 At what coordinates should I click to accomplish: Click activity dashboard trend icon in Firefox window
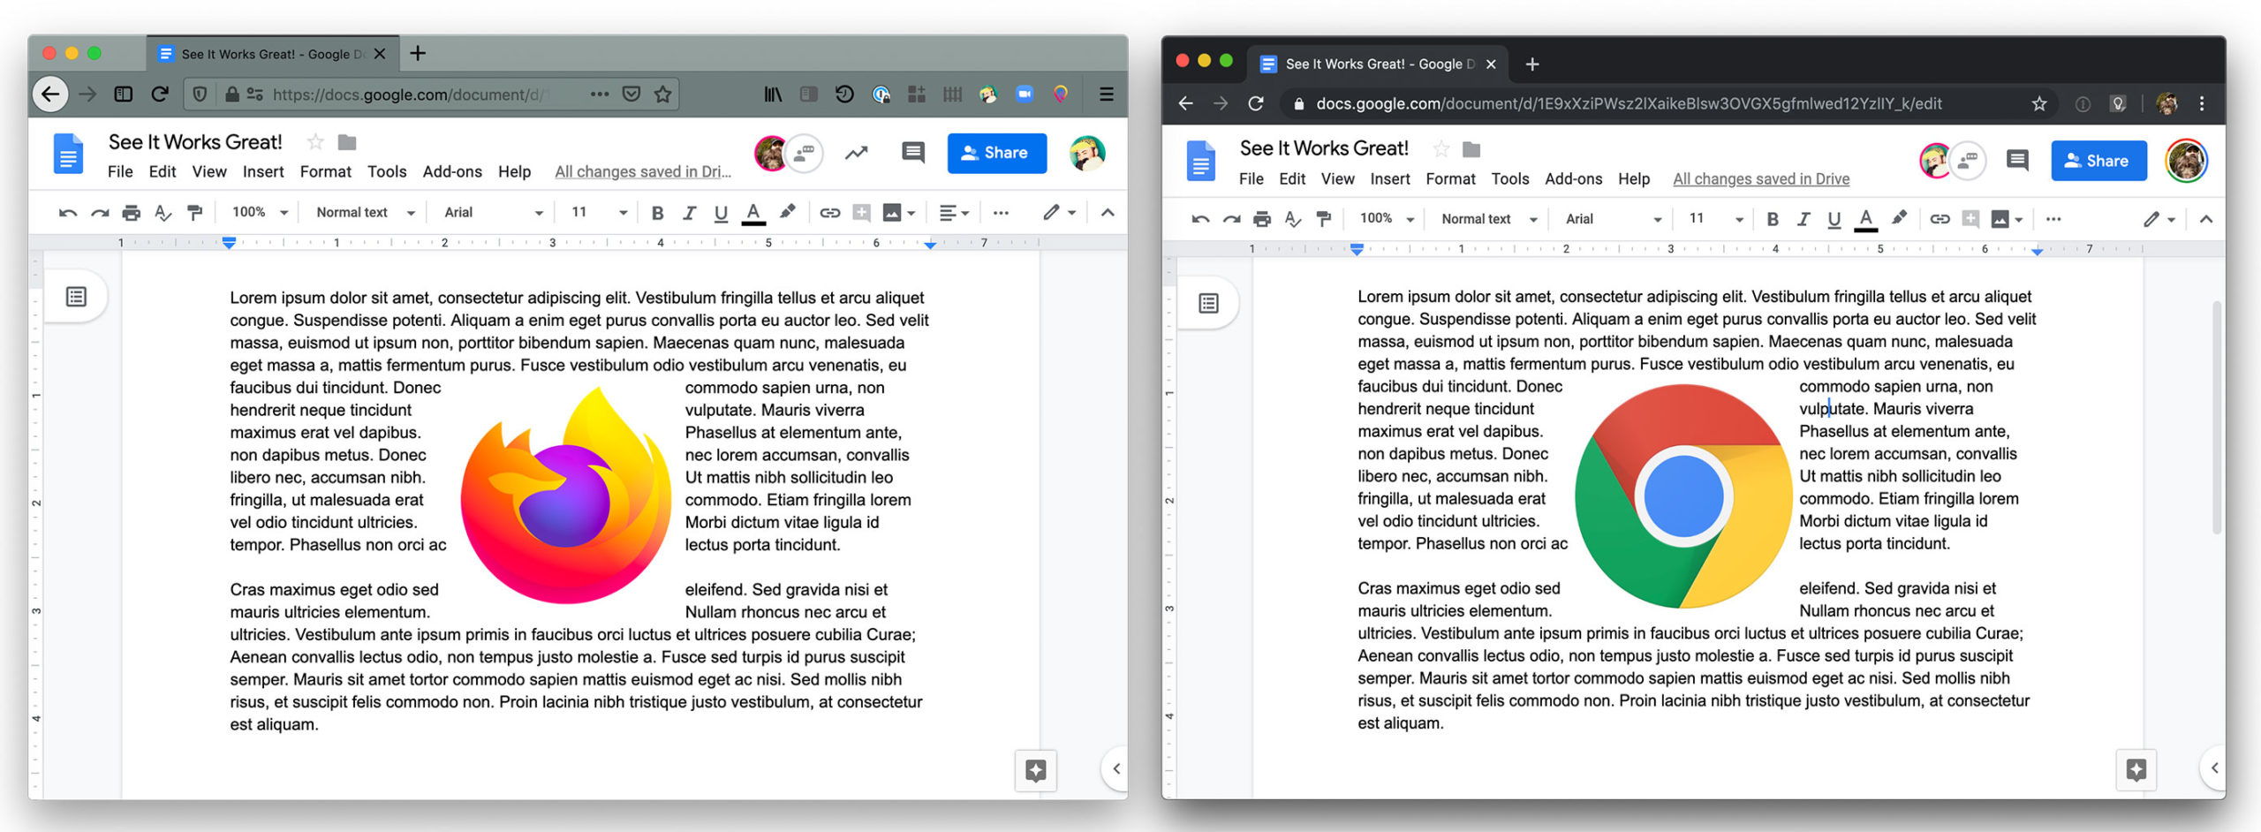pyautogui.click(x=856, y=153)
